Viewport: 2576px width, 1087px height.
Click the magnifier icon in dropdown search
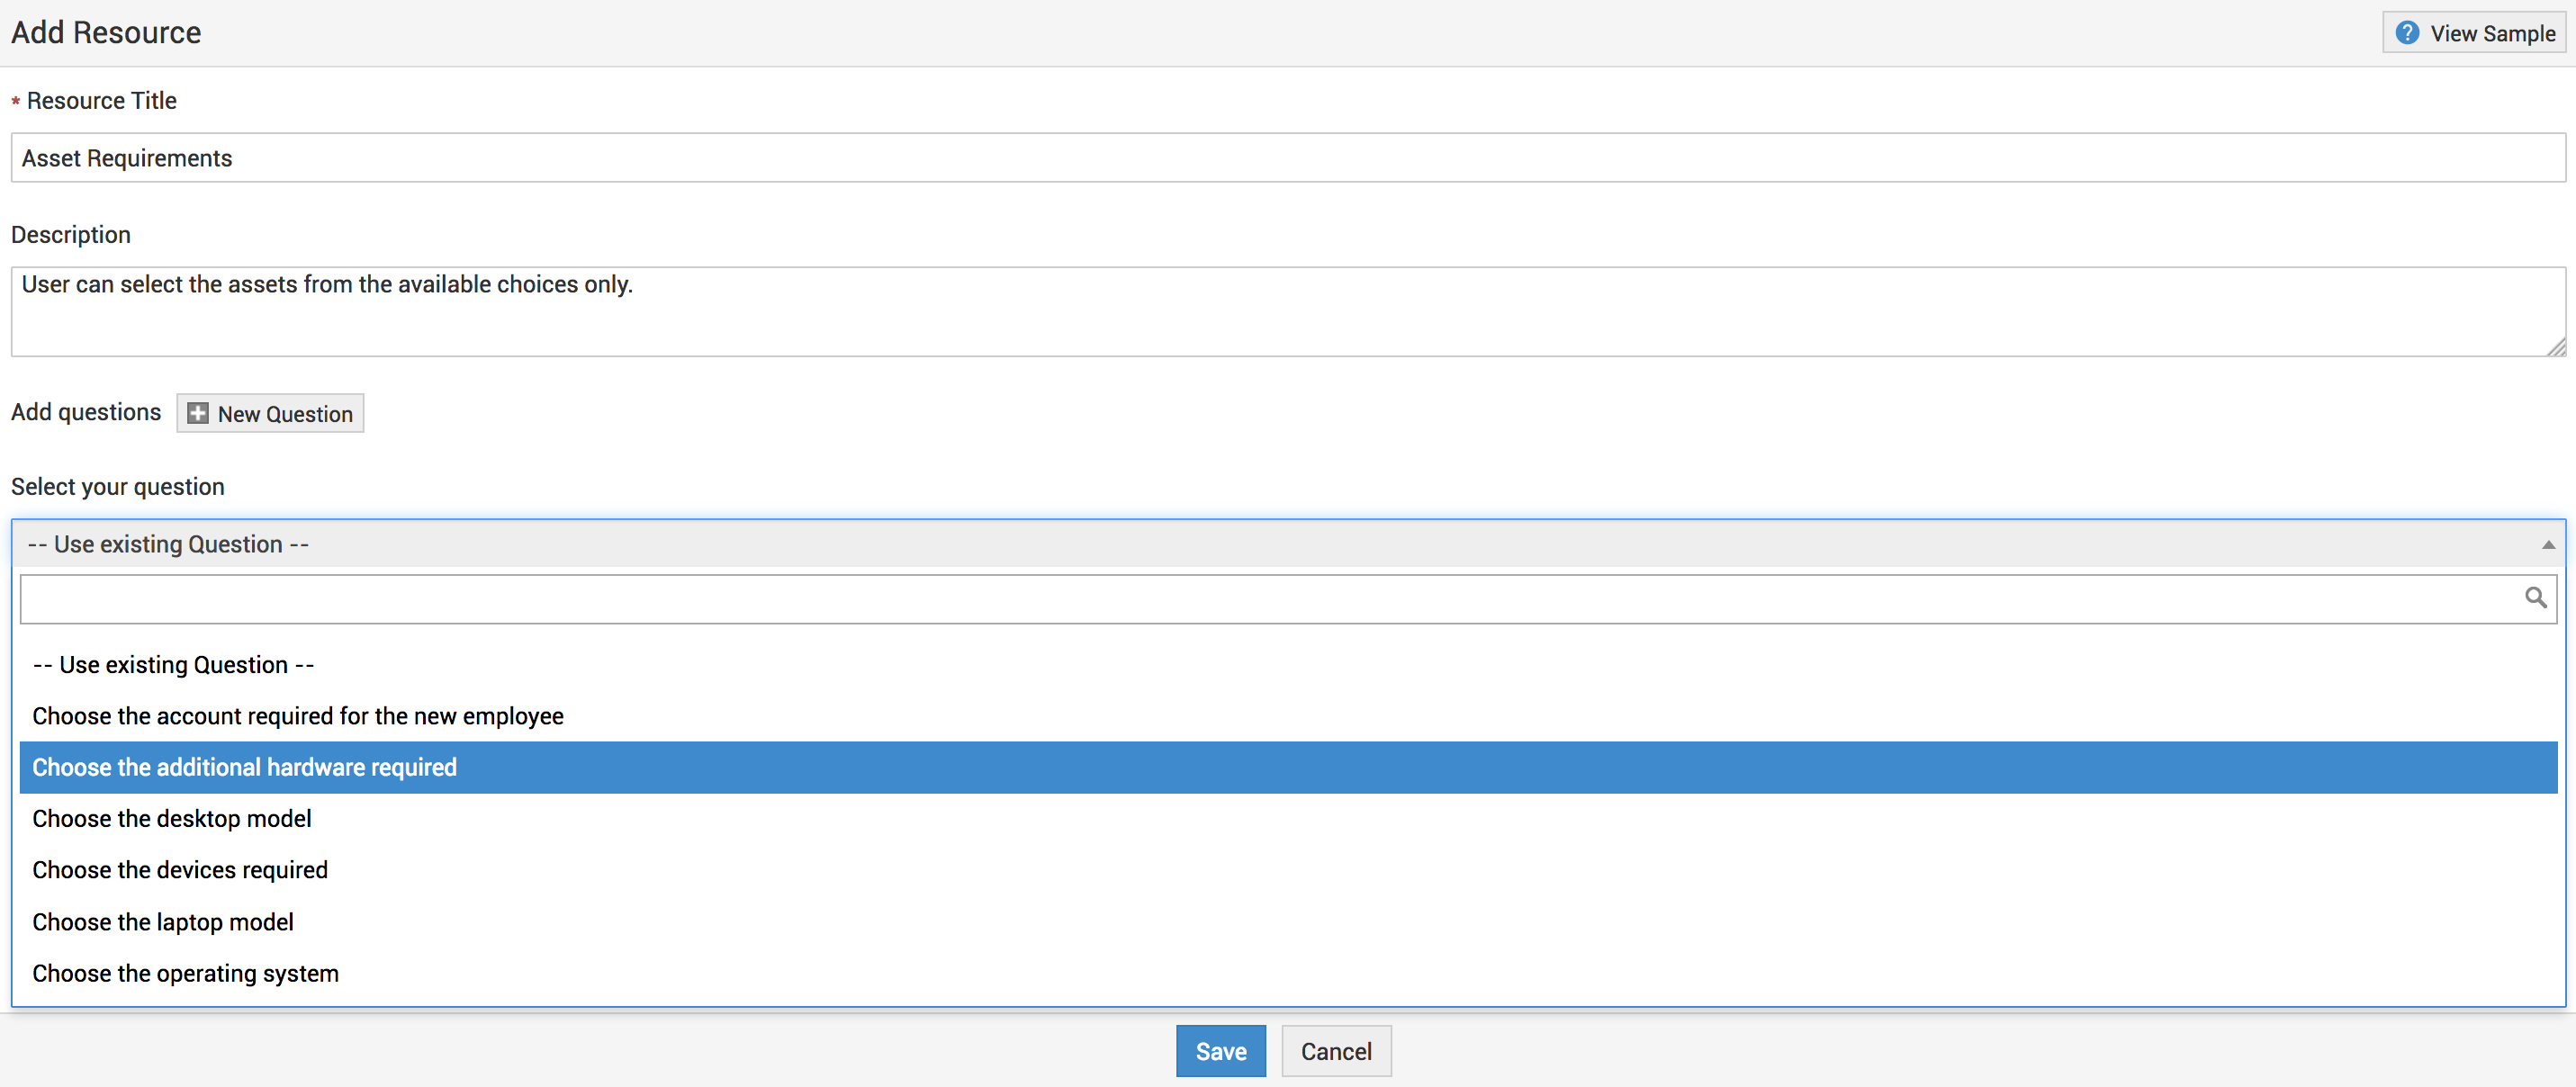[x=2535, y=598]
